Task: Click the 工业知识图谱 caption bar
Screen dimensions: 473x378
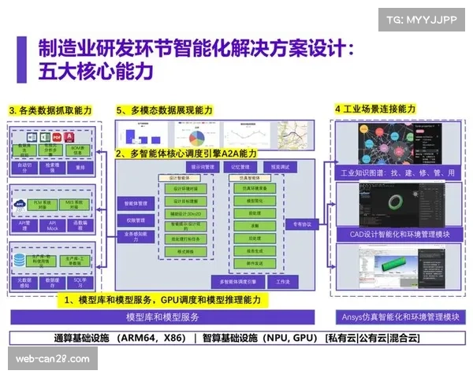Action: 398,172
